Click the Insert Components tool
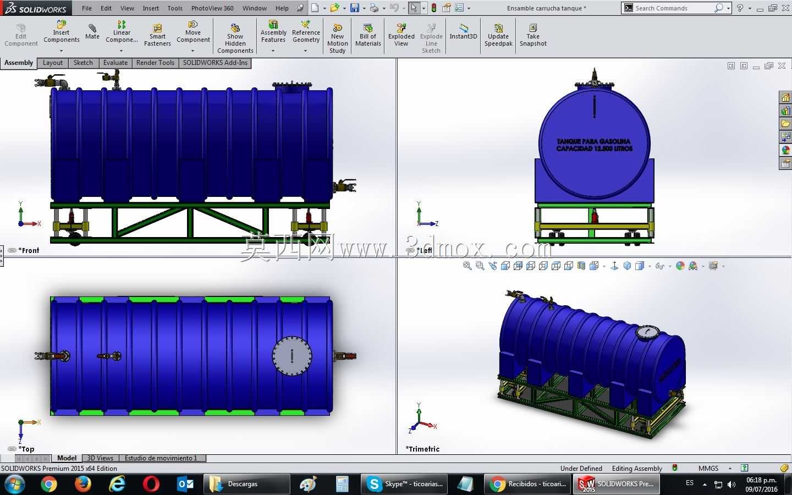This screenshot has height=495, width=792. coord(61,32)
